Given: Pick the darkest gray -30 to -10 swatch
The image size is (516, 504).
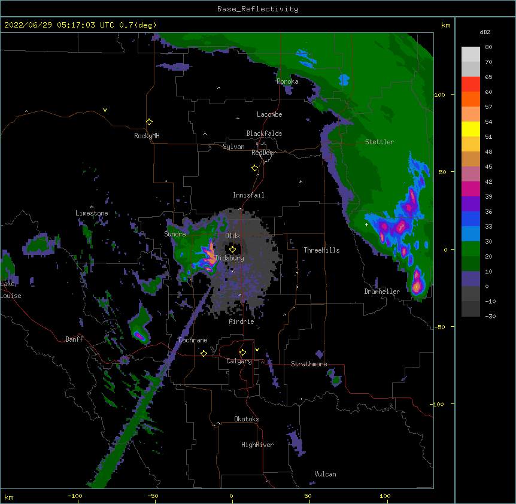Looking at the screenshot, I should coord(471,309).
